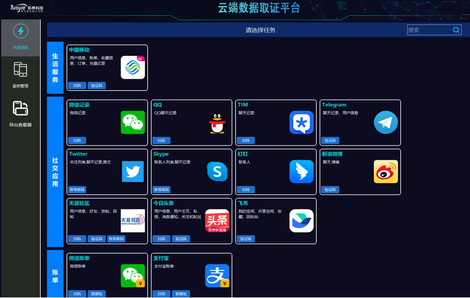Select the 社交应用 category tab

click(55, 172)
